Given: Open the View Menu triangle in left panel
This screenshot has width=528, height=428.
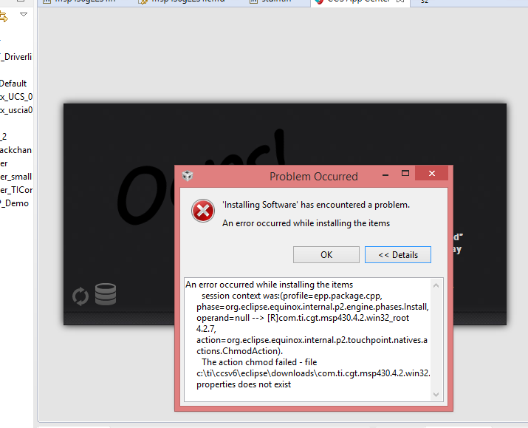Looking at the screenshot, I should tap(24, 15).
